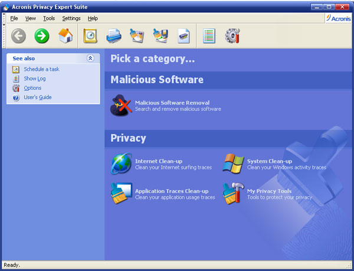Open the Help menu

pyautogui.click(x=93, y=18)
